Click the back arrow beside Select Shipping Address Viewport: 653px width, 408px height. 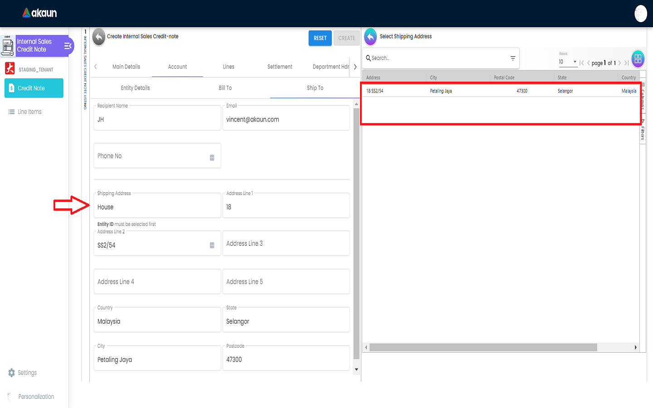pos(370,37)
